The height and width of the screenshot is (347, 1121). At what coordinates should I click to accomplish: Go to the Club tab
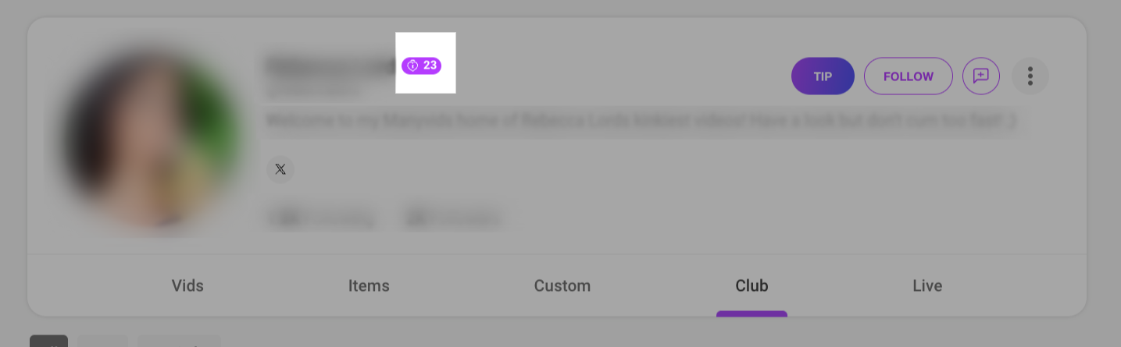[751, 286]
